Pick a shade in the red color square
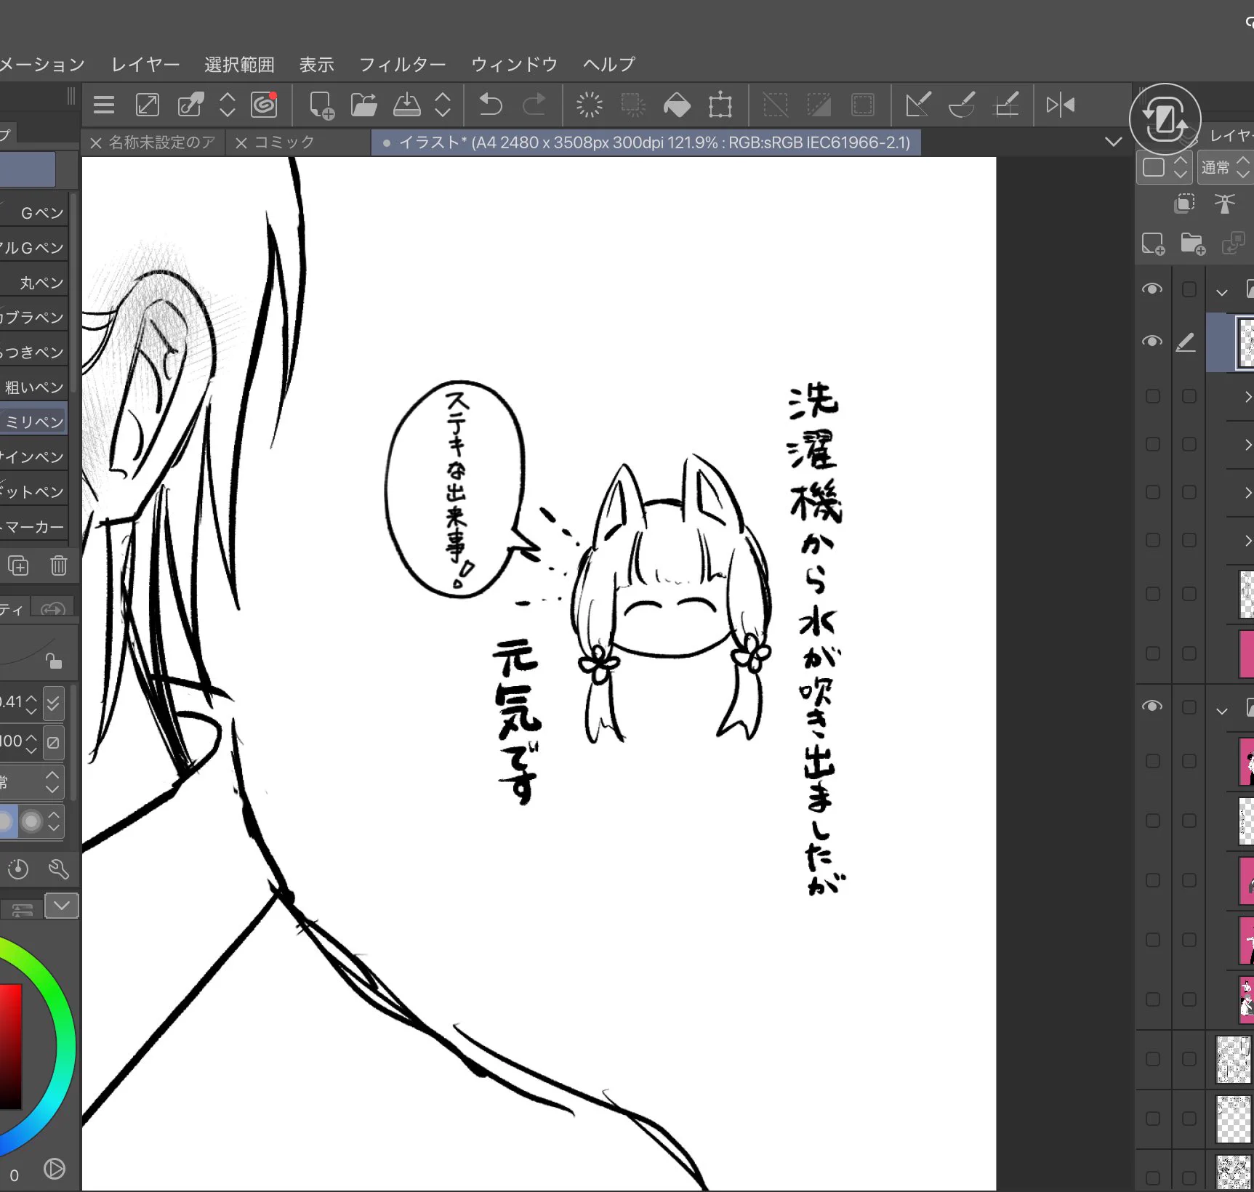The image size is (1254, 1192). [x=10, y=1047]
